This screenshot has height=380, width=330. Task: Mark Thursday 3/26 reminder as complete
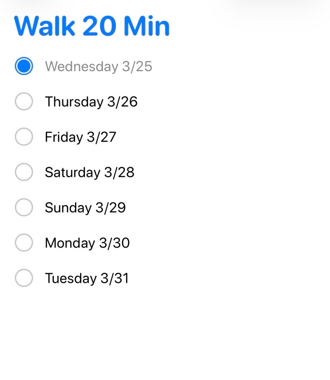(24, 101)
